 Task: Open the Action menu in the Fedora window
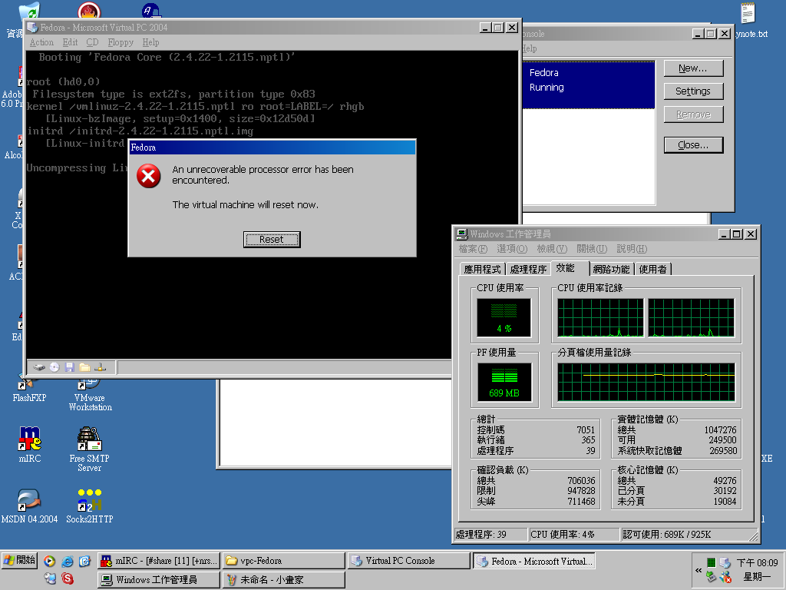pos(41,43)
